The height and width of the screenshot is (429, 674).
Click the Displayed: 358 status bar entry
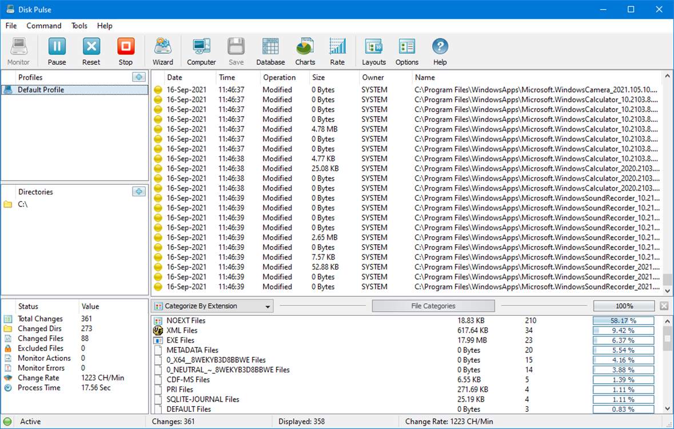click(302, 422)
